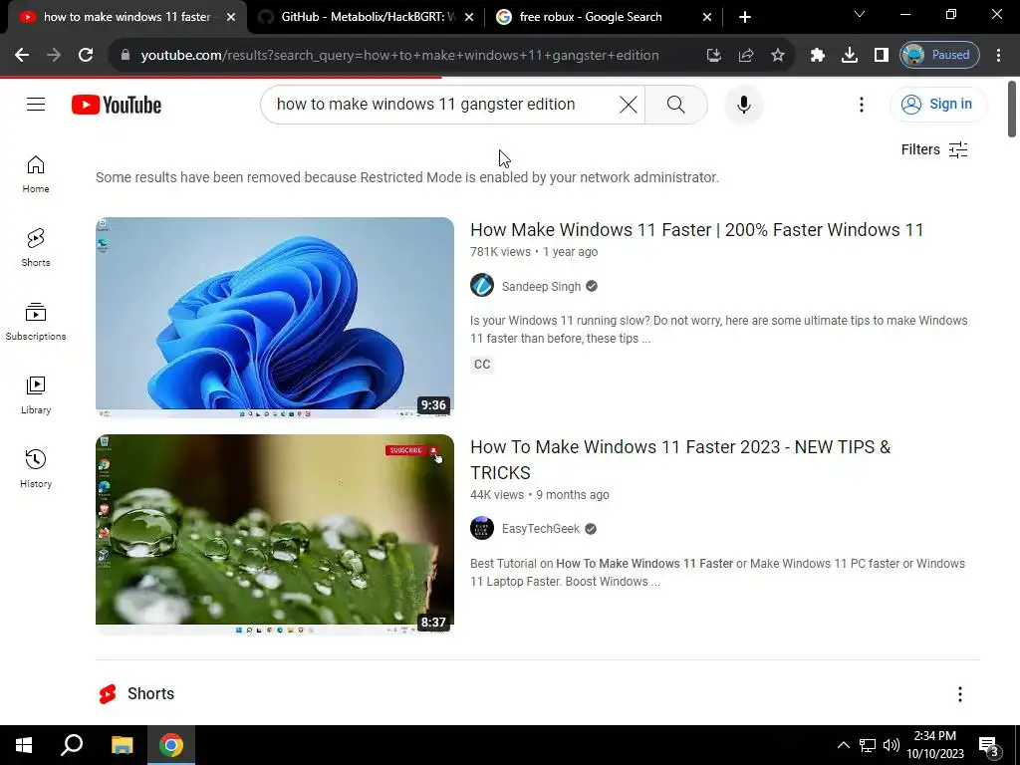Open the YouTube guide hamburger menu
The width and height of the screenshot is (1020, 765).
click(36, 104)
